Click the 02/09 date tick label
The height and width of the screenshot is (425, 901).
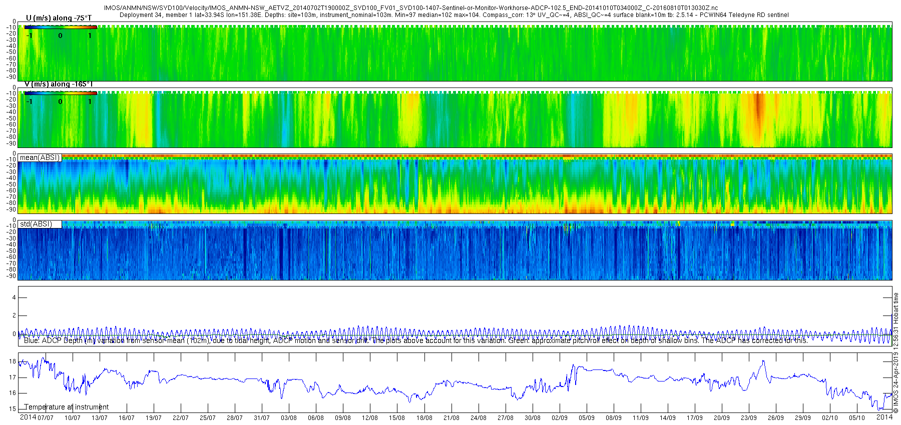pos(560,417)
